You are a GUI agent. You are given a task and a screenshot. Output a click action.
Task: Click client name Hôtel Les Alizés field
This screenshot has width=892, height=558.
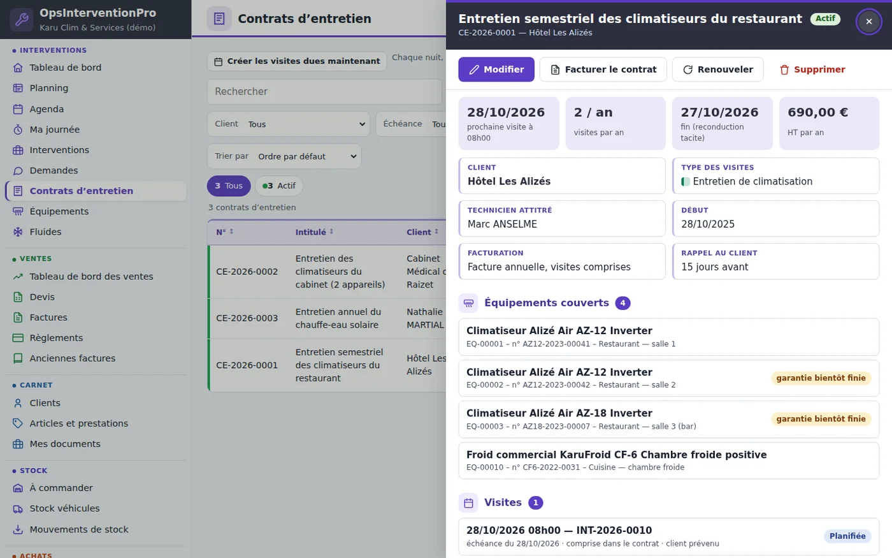click(562, 175)
